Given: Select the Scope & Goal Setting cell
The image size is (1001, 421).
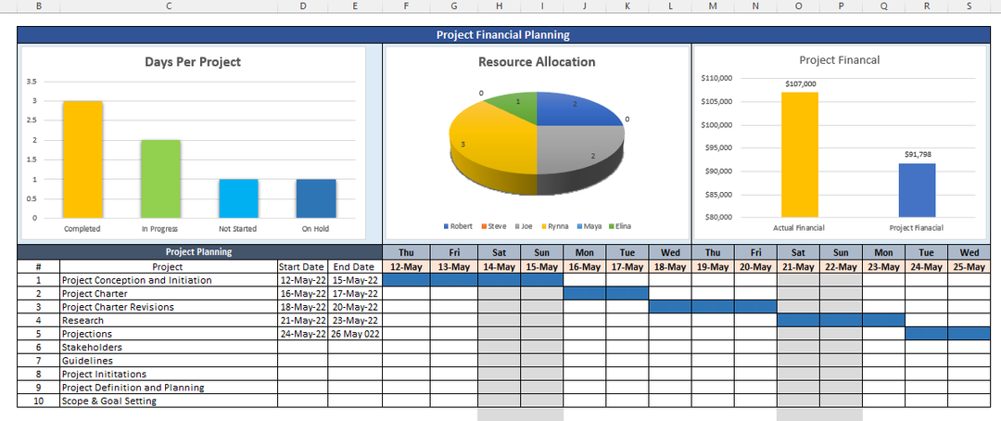Looking at the screenshot, I should point(168,401).
